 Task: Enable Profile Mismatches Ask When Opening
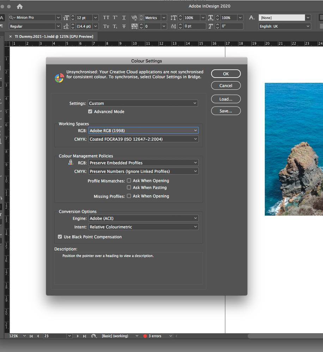point(129,180)
